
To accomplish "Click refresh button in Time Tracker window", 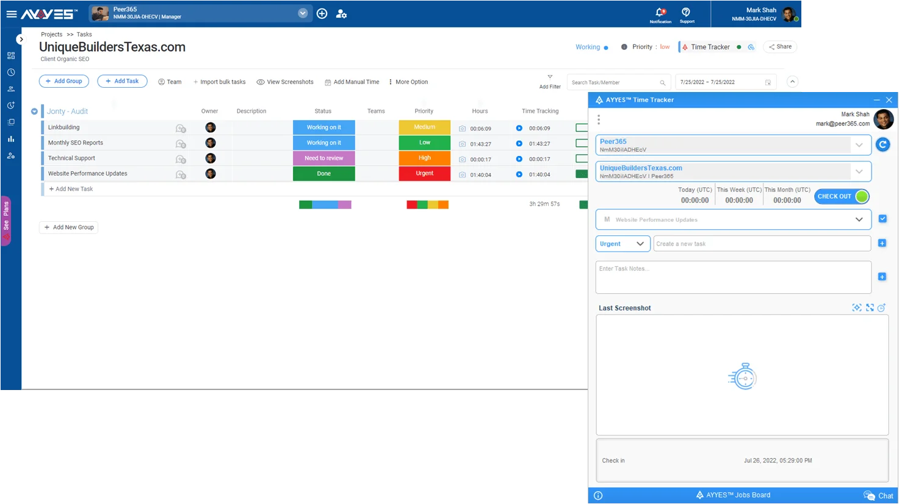I will 883,144.
